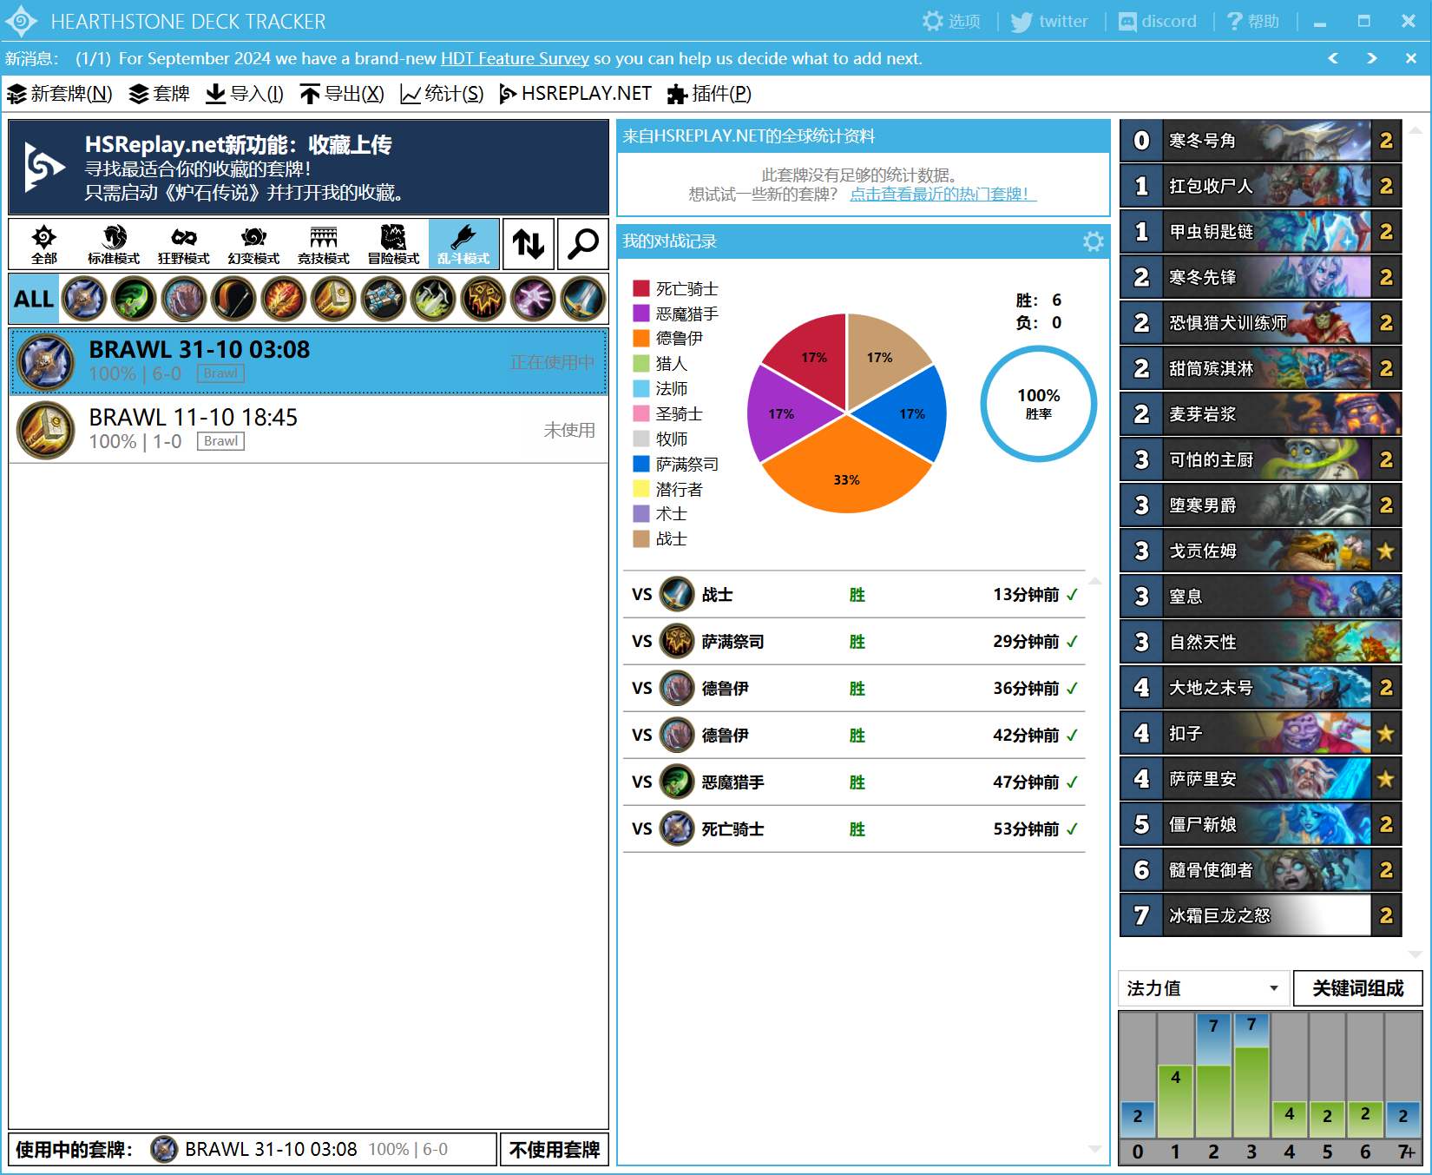The height and width of the screenshot is (1175, 1432).
Task: Select the 寒冬号角 card in deck list
Action: click(1261, 141)
